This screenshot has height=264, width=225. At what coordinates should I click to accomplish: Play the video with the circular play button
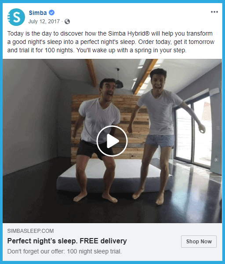112,141
